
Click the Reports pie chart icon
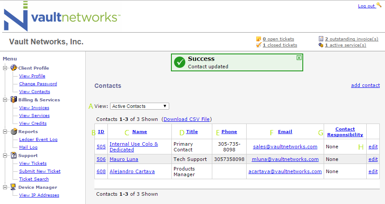14,131
